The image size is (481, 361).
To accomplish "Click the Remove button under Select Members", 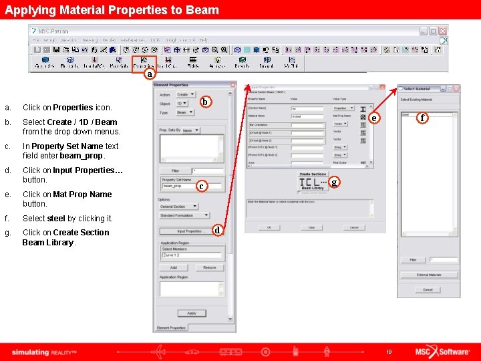I will click(210, 267).
